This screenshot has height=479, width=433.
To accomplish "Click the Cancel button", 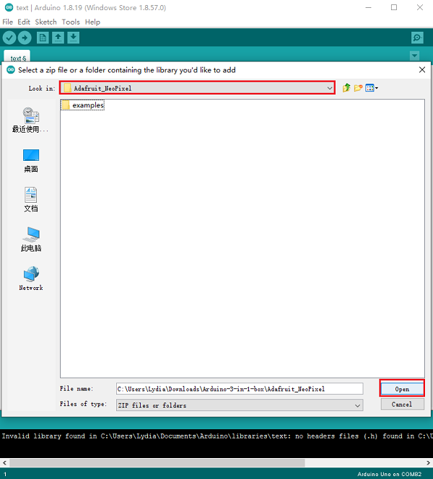I will [x=402, y=404].
